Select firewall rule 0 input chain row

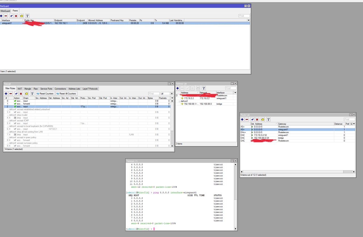(x=87, y=101)
